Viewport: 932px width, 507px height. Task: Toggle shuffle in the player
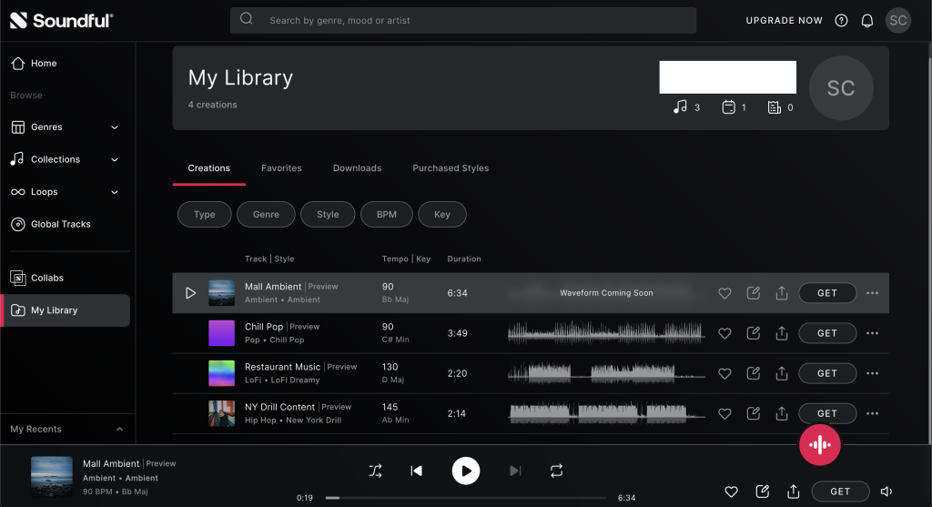click(375, 471)
